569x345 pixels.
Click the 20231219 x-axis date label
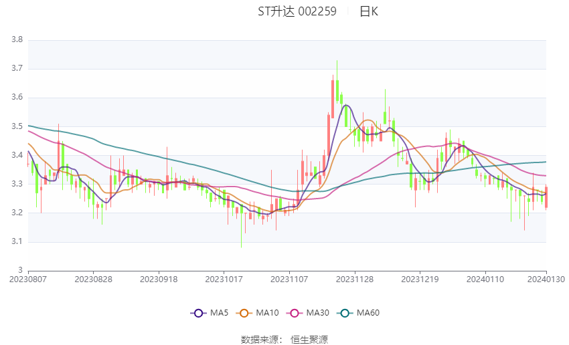(420, 279)
